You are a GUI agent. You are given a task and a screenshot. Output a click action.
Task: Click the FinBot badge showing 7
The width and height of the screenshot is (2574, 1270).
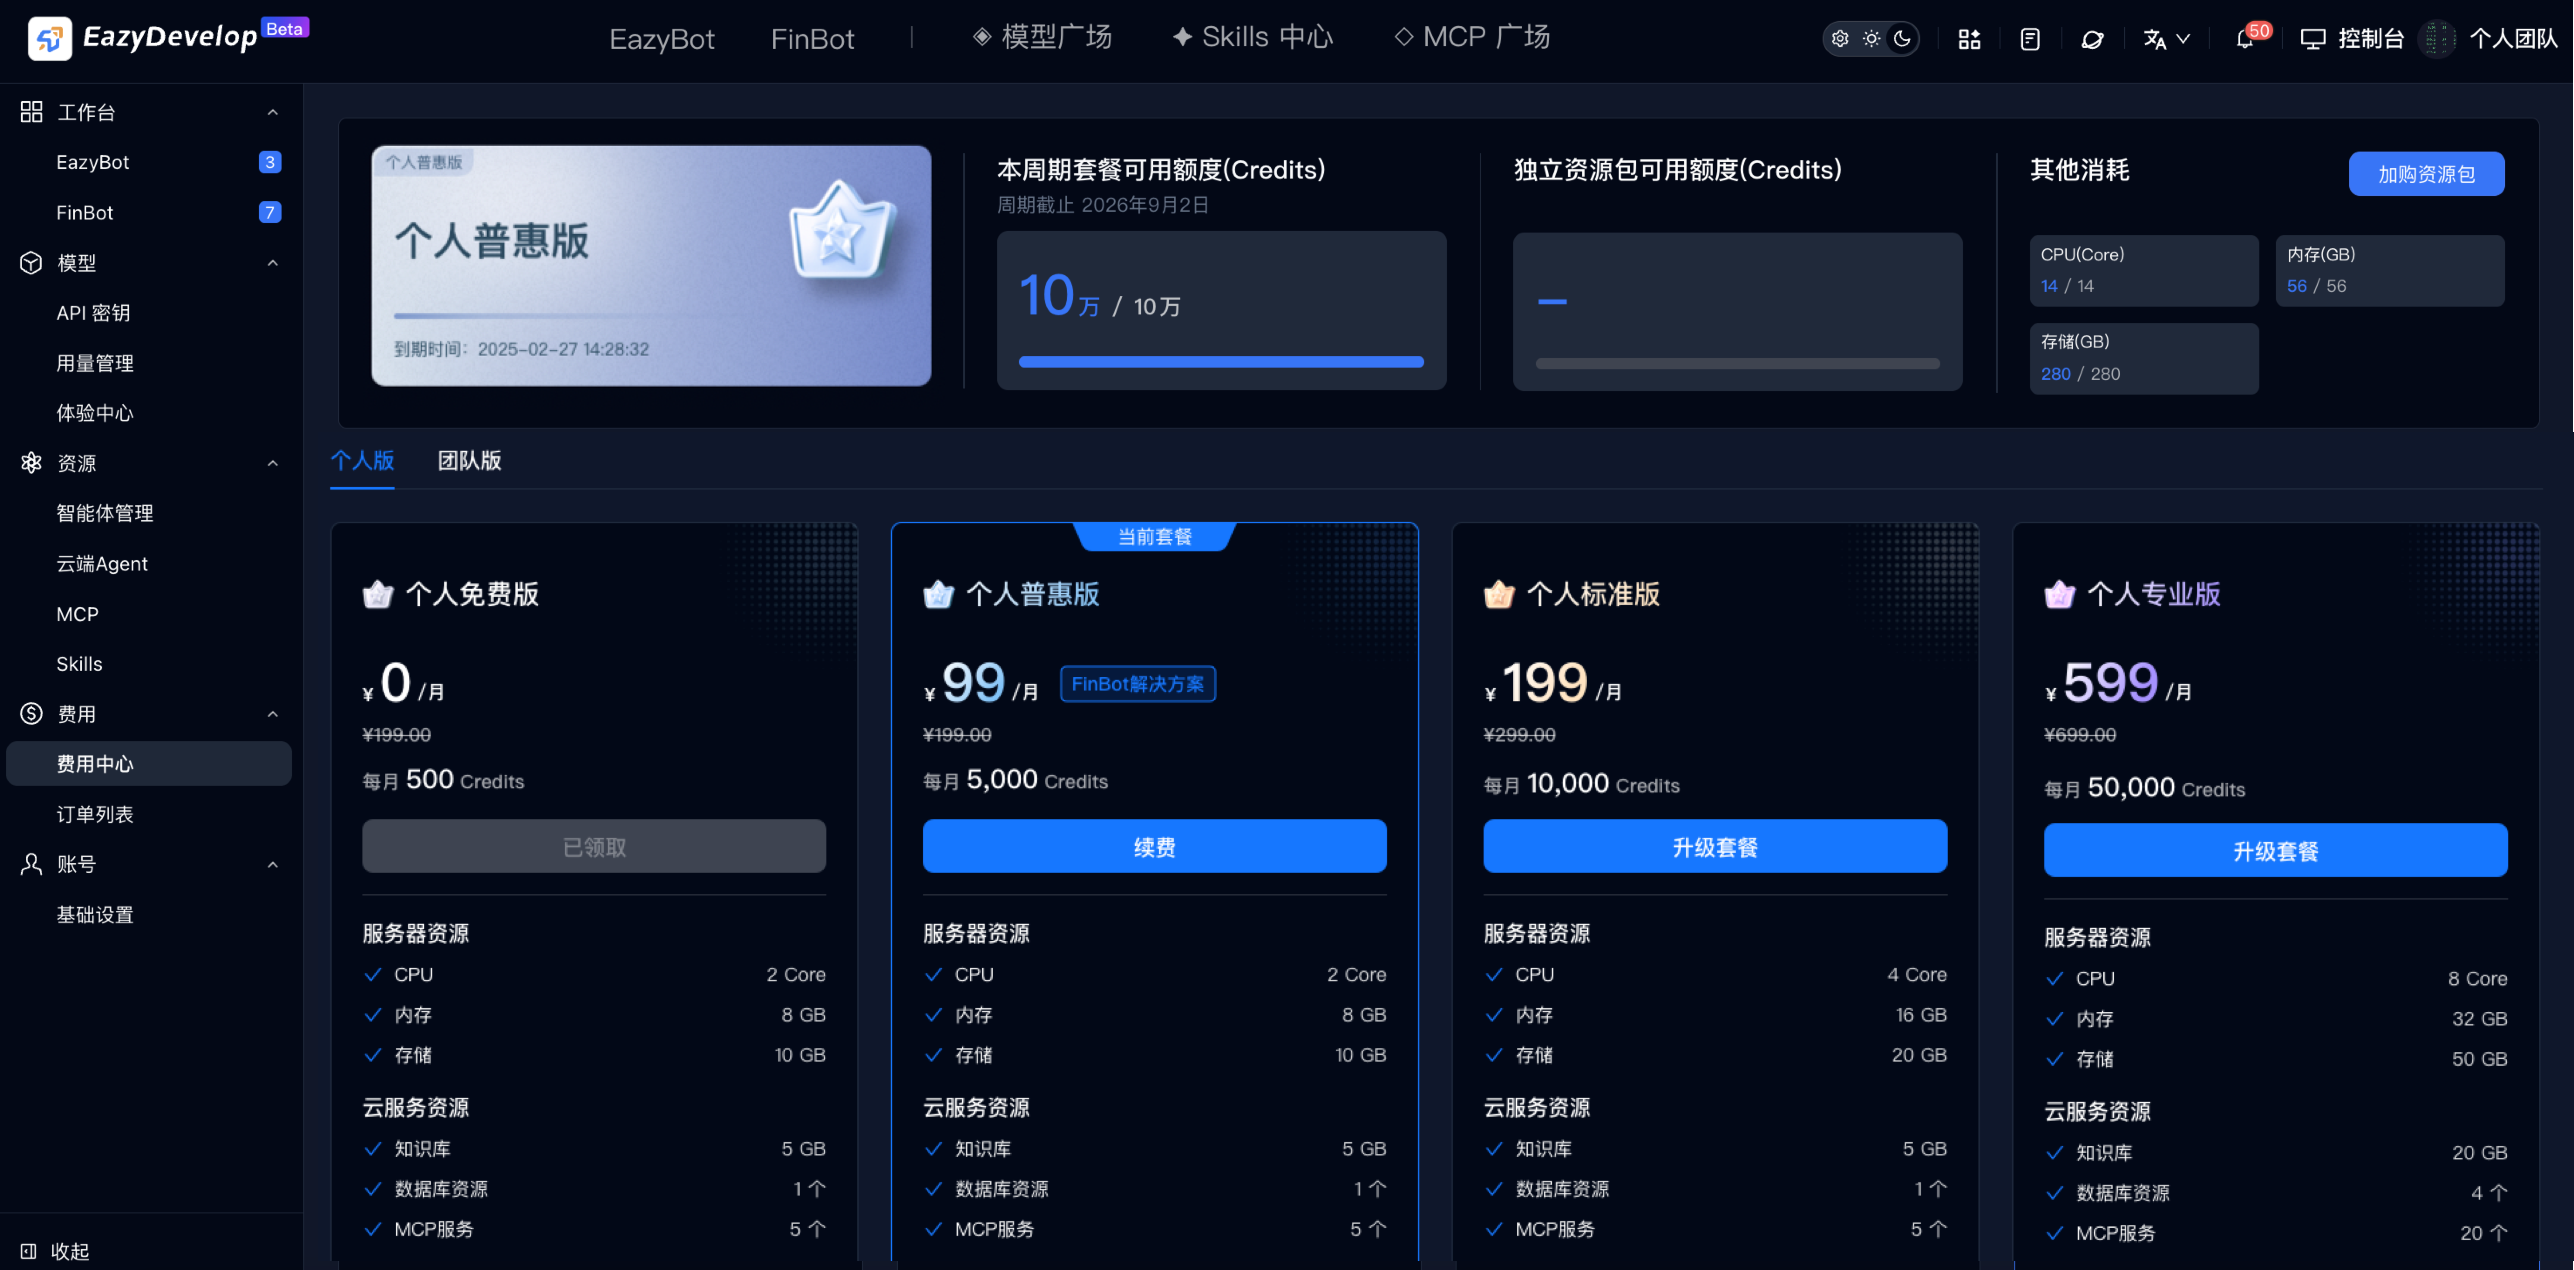click(x=270, y=213)
